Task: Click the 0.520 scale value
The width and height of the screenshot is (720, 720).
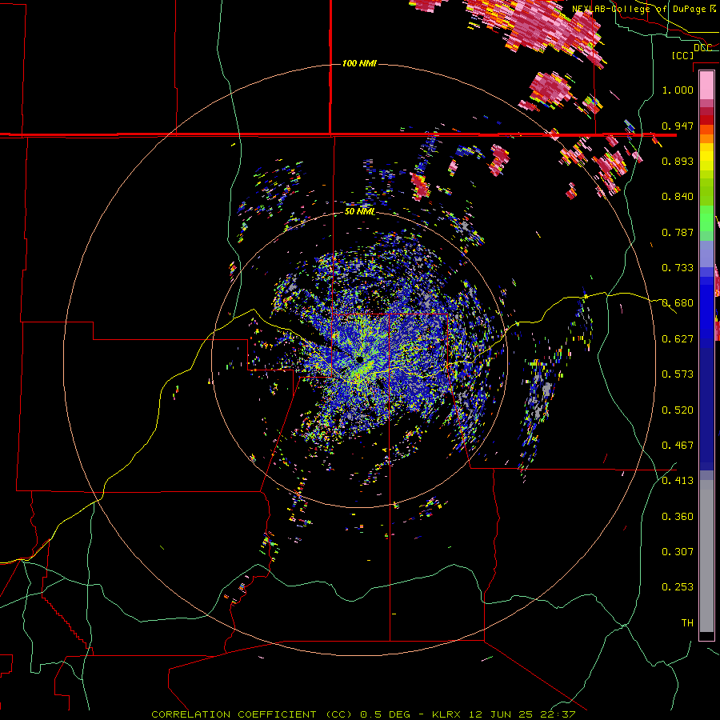Action: click(x=678, y=410)
